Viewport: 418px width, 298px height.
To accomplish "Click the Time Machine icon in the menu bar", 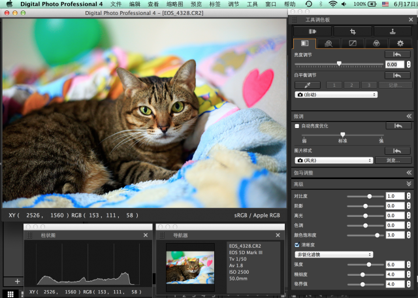I will click(x=308, y=4).
